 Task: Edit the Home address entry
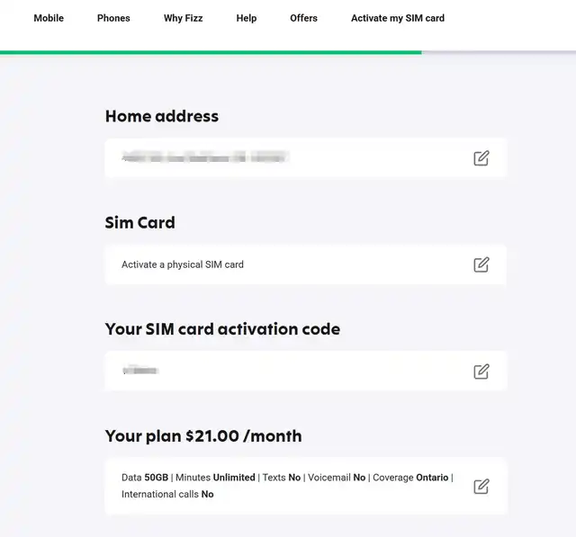481,158
